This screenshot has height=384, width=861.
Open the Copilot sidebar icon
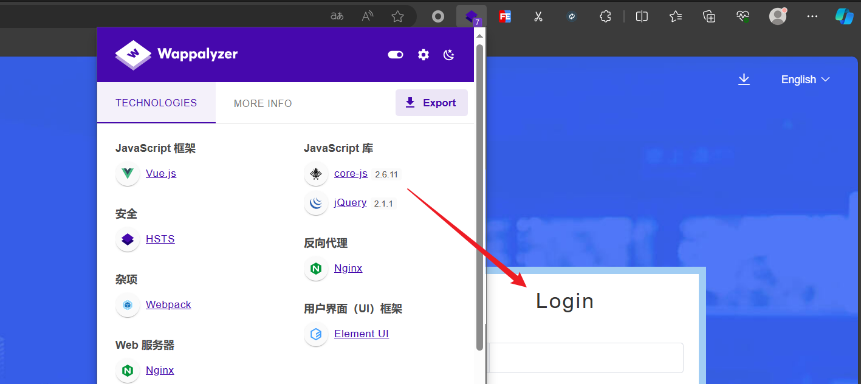(x=845, y=16)
